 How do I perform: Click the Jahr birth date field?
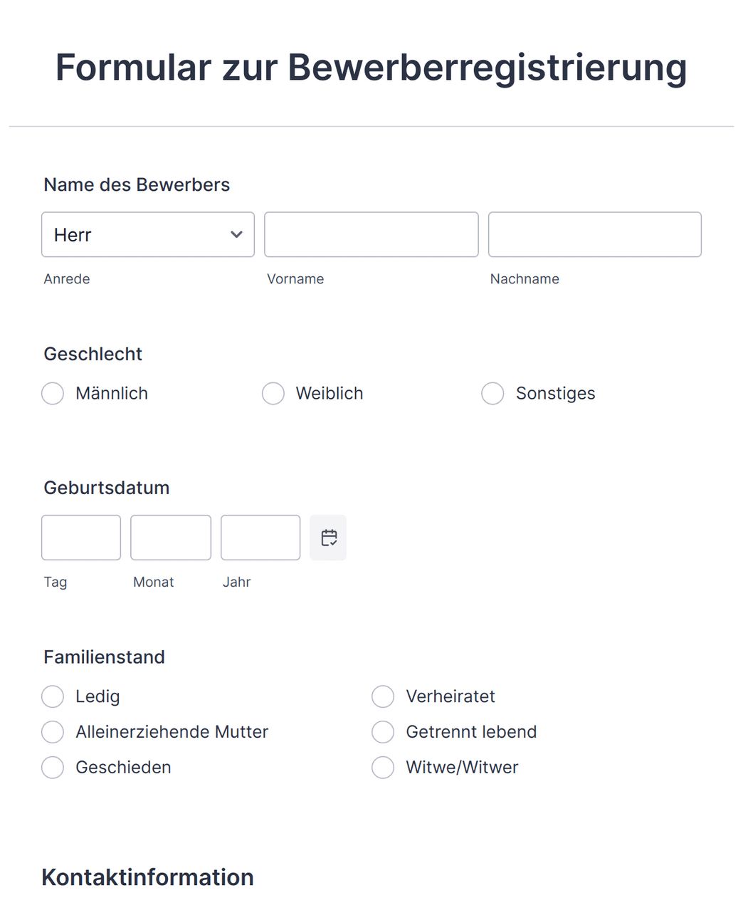coord(260,538)
